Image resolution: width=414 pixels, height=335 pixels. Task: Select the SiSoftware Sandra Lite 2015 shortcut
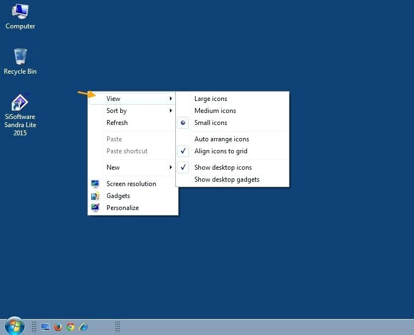20,115
